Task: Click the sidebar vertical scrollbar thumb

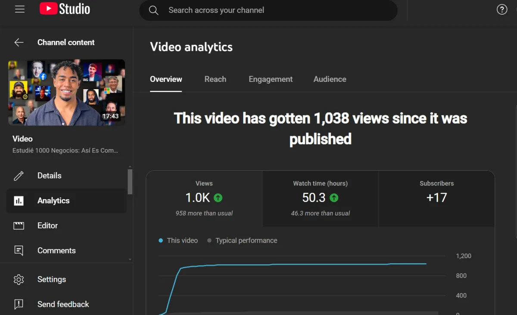Action: (x=130, y=182)
